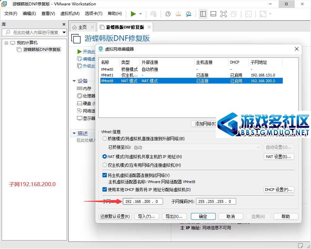The width and height of the screenshot is (311, 249).
Task: Select the VMnet8 network row
Action: tap(192, 81)
